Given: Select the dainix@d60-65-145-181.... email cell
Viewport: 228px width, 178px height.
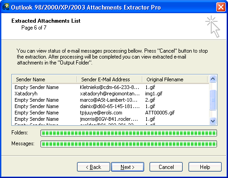Looking at the screenshot, I should 110,106.
